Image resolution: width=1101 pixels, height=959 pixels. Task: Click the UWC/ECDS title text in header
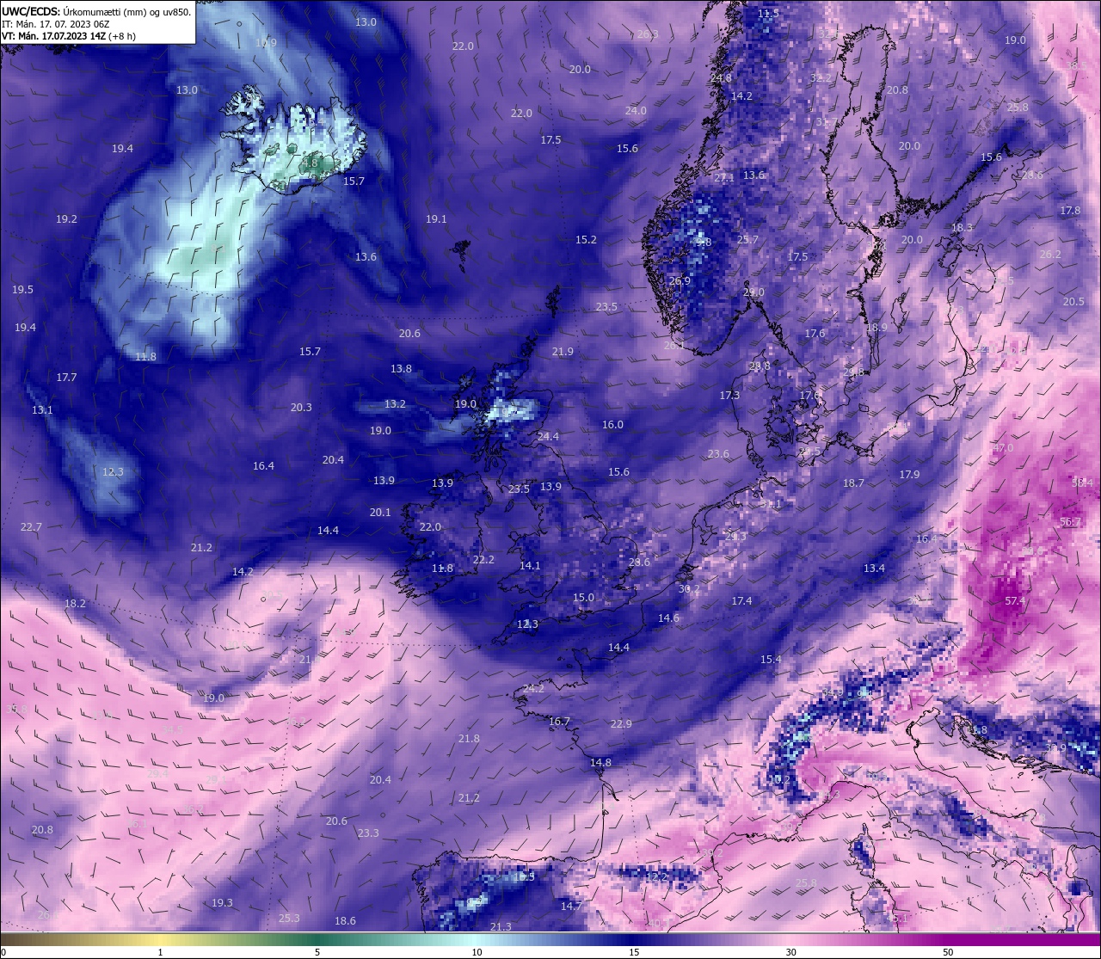[31, 12]
